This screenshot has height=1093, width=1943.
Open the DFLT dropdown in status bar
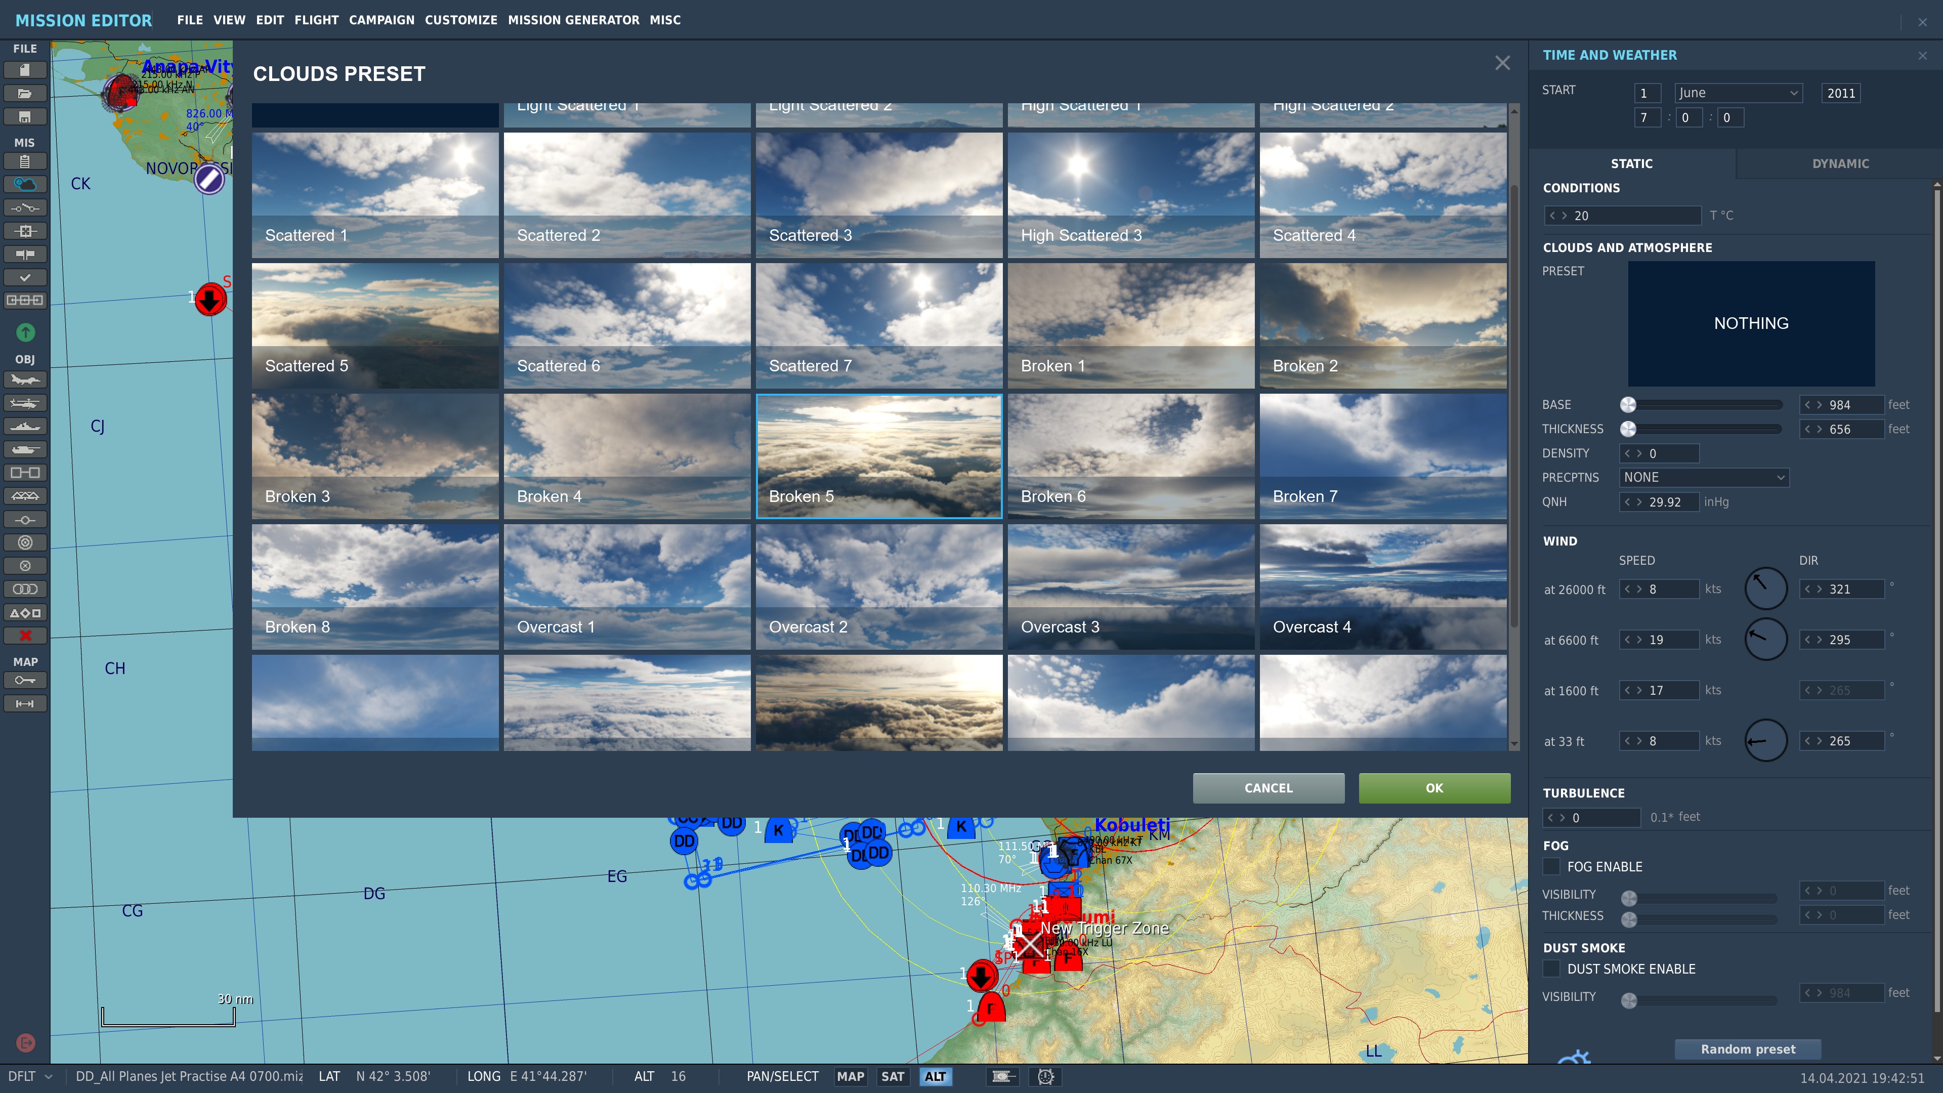click(30, 1076)
